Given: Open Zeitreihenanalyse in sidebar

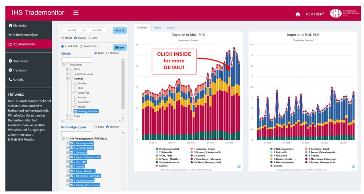Looking at the screenshot, I should click(x=23, y=35).
